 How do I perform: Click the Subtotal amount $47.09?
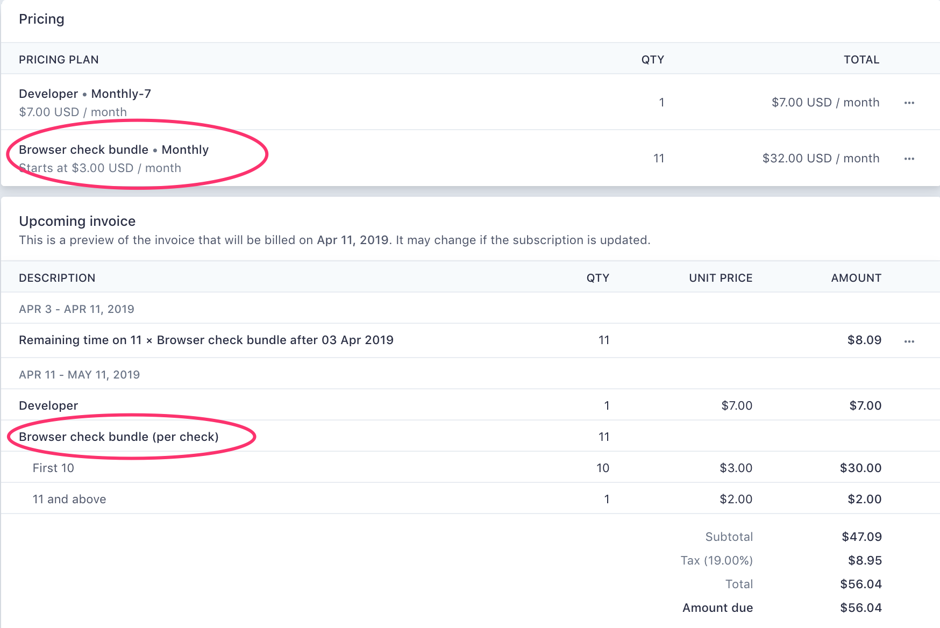coord(861,537)
